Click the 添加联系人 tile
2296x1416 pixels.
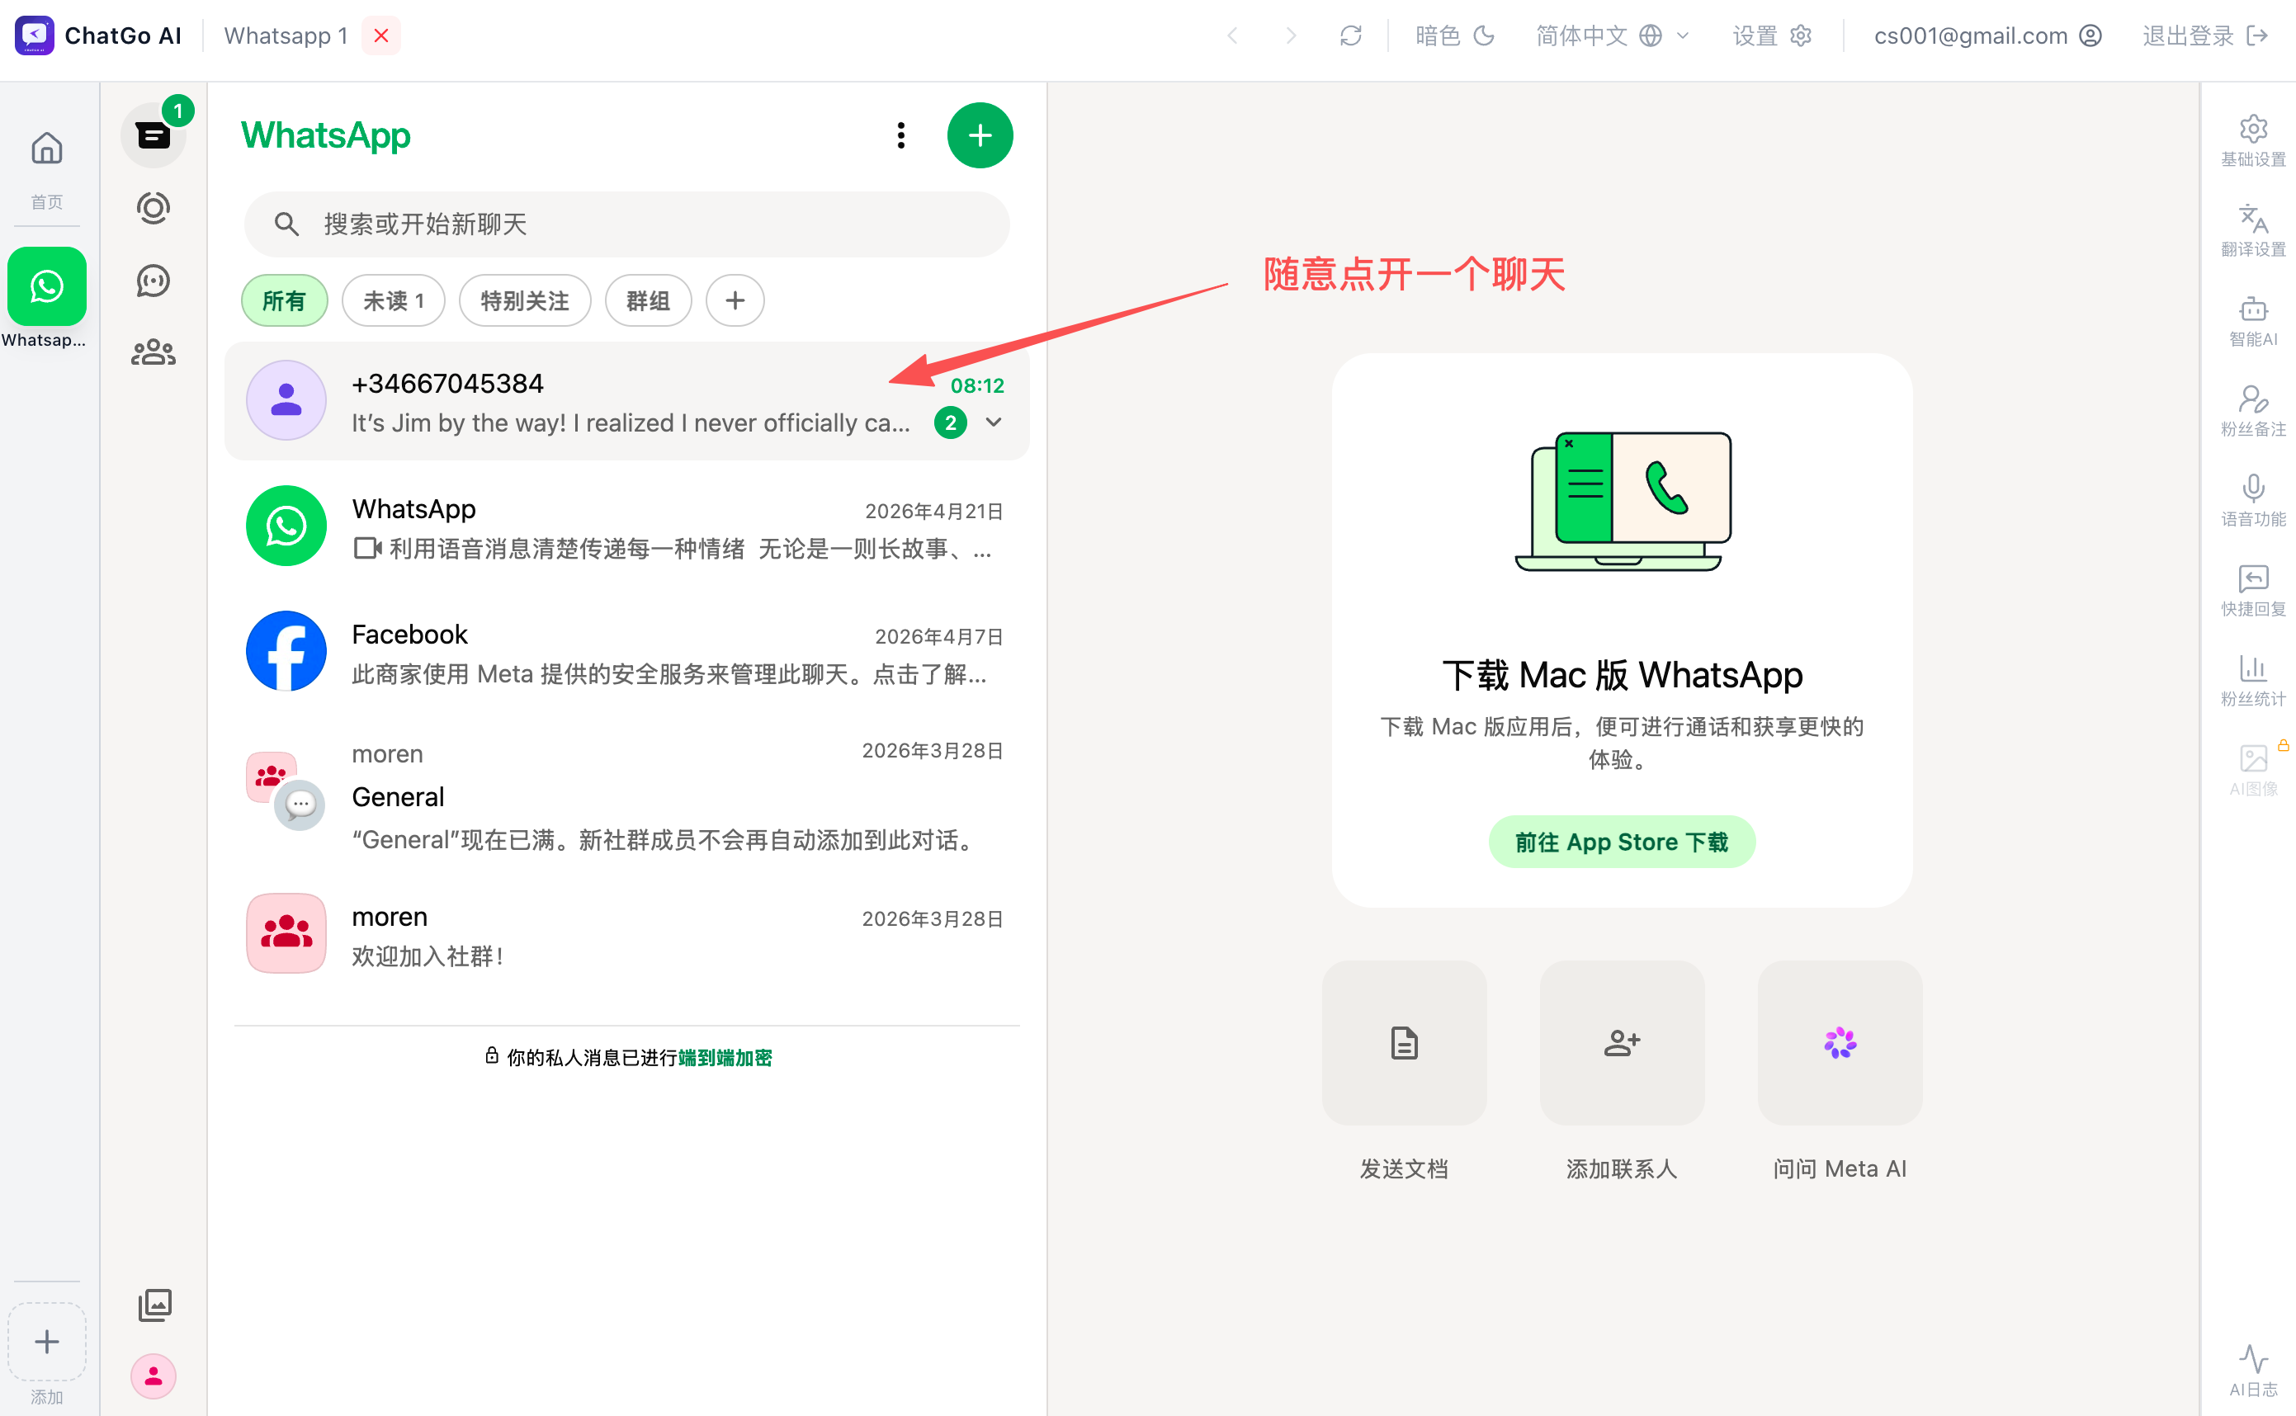(1622, 1043)
